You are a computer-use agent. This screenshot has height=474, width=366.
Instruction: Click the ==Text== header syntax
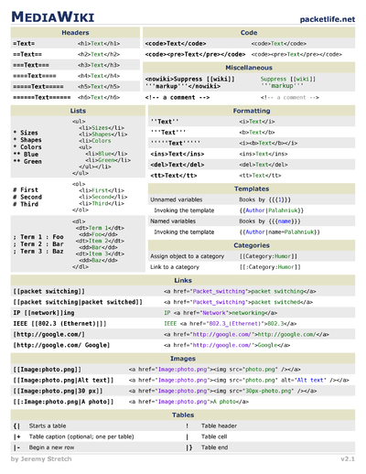click(x=27, y=54)
